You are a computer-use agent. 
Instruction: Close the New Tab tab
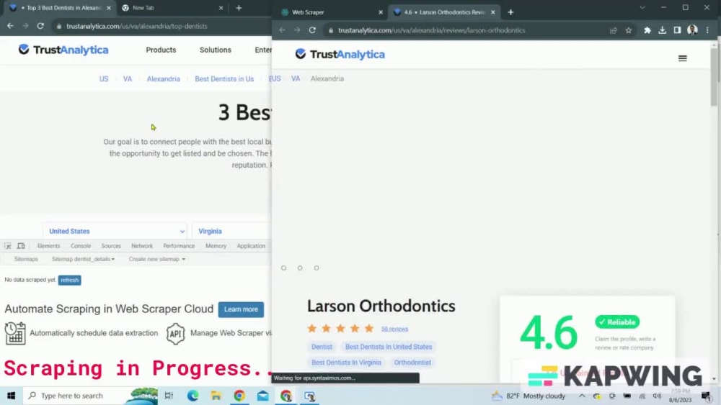click(x=221, y=8)
